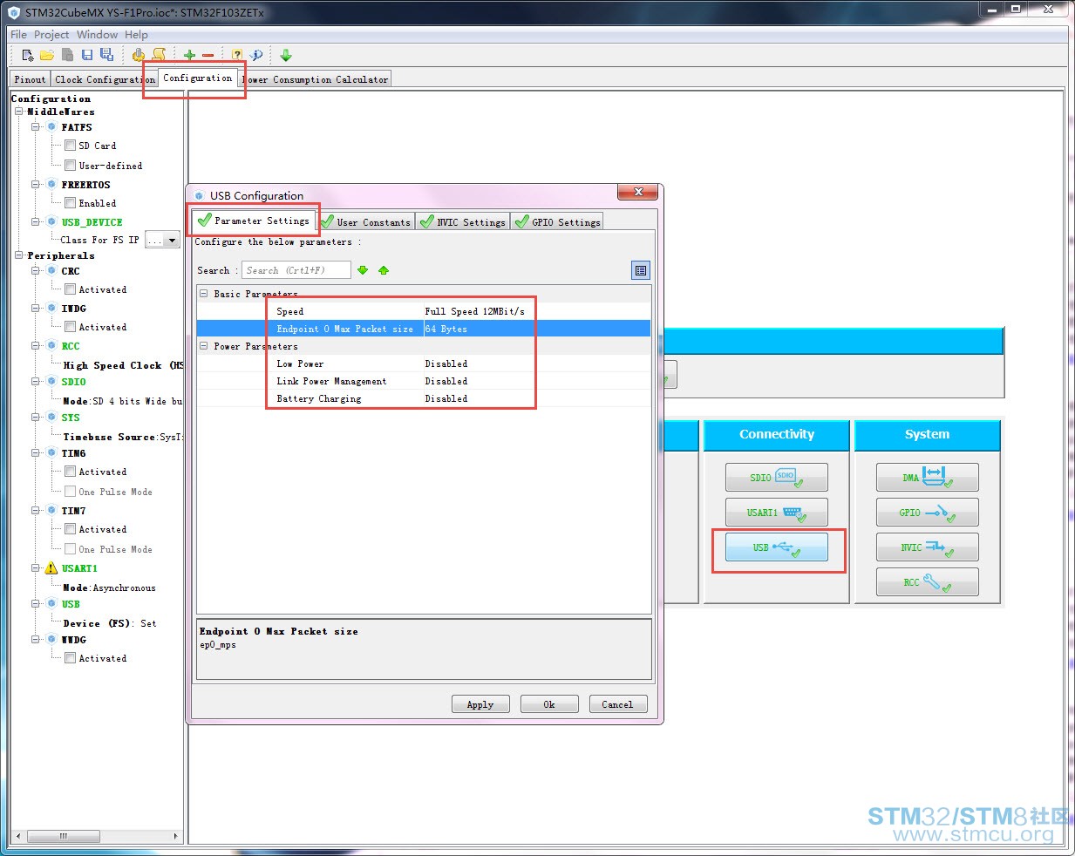Click Cancel in USB Configuration dialog
The height and width of the screenshot is (856, 1075).
tap(618, 704)
